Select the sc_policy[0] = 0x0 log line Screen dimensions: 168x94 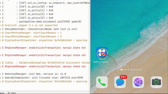point(27,7)
